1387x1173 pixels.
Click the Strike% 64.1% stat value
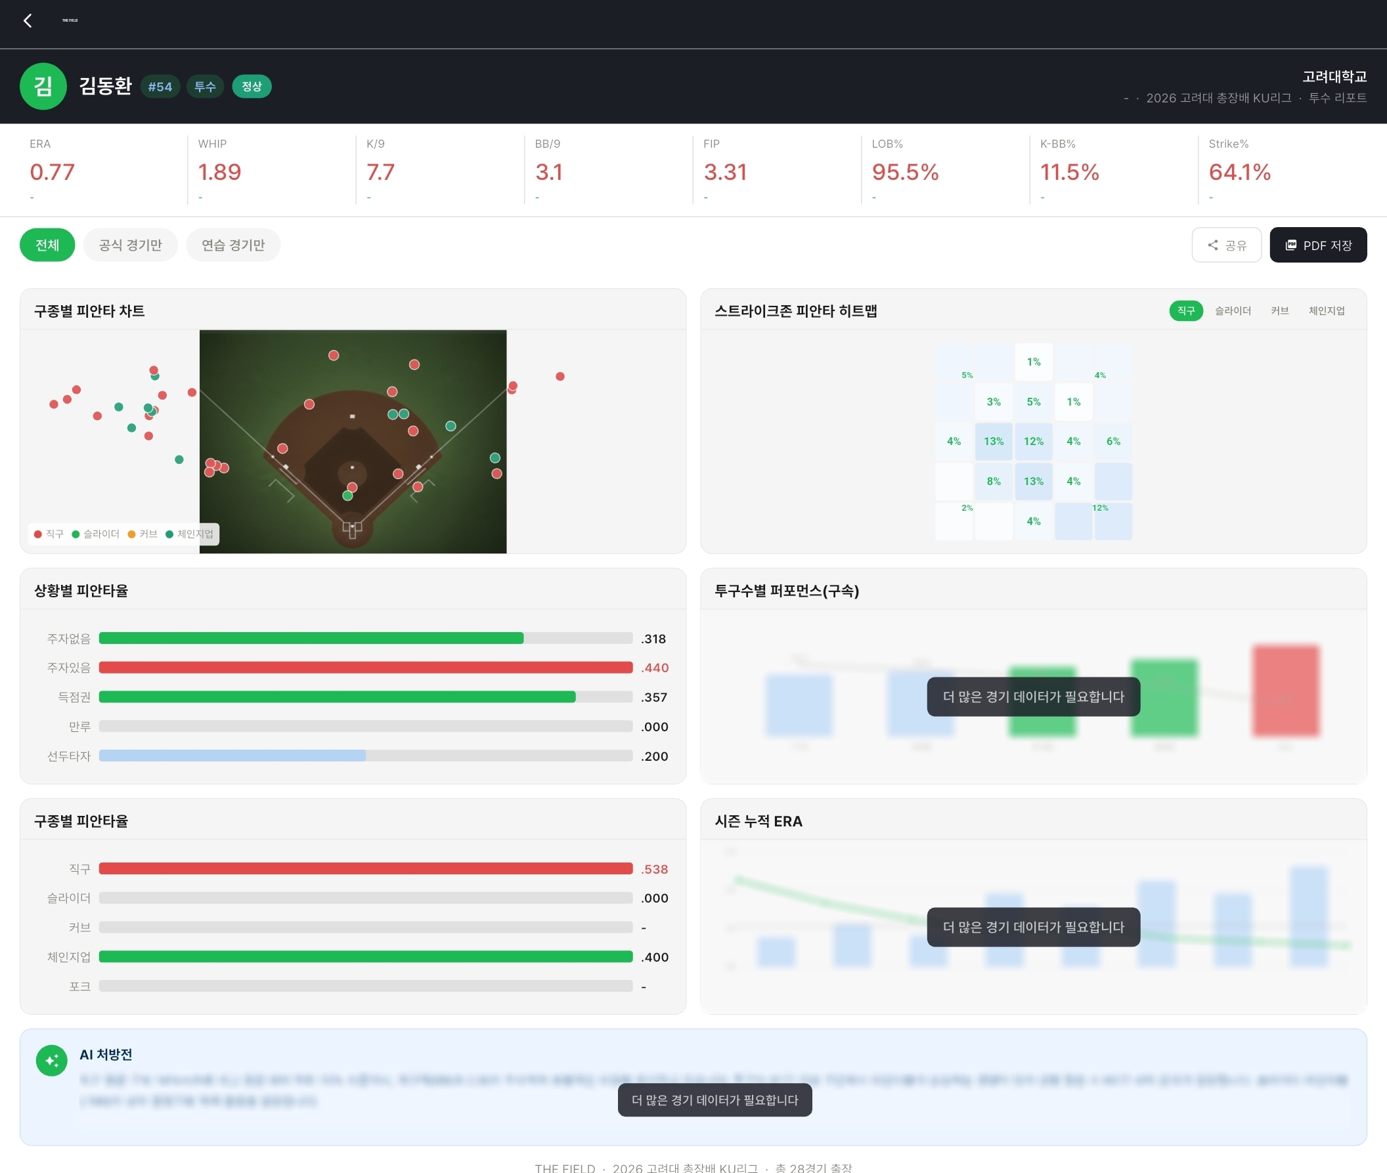coord(1239,172)
